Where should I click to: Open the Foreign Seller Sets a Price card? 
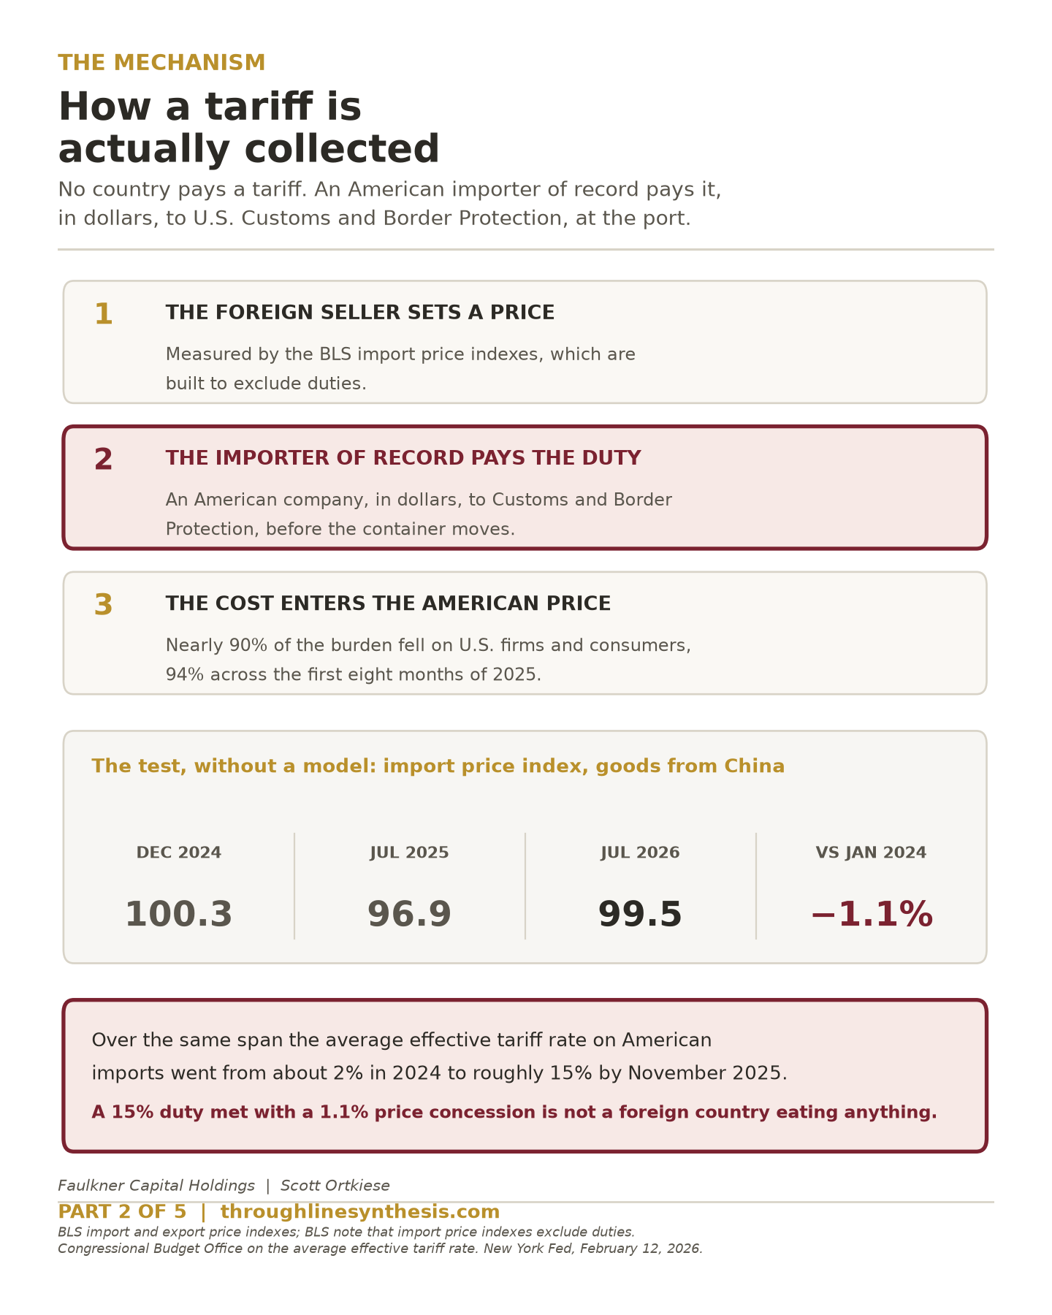click(x=525, y=342)
